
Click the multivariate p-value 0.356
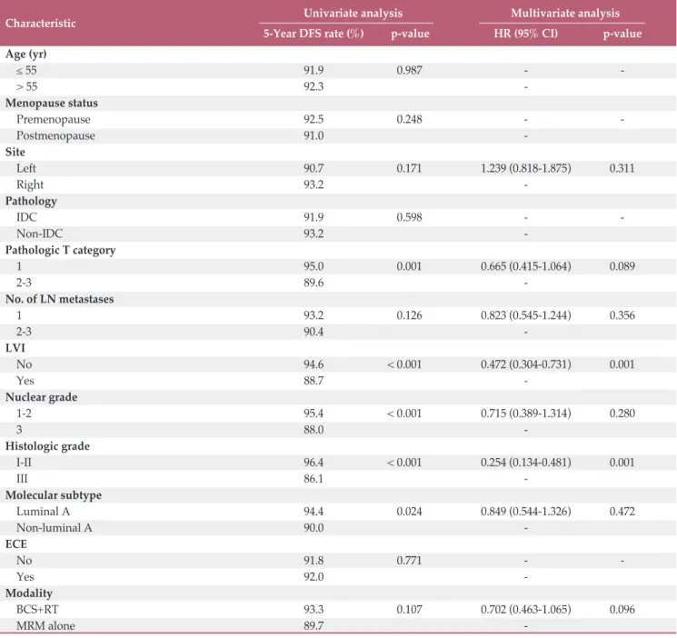pos(622,315)
